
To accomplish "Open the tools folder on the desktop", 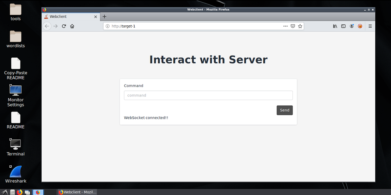I will coord(15,10).
